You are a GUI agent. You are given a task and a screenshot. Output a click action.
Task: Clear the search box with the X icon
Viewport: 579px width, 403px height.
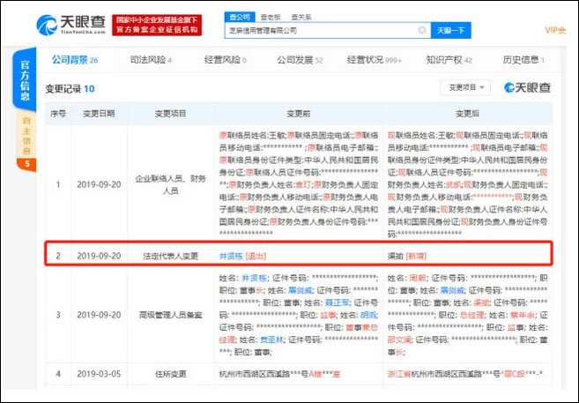coord(422,30)
